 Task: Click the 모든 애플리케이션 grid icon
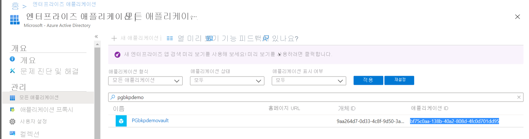click(12, 98)
